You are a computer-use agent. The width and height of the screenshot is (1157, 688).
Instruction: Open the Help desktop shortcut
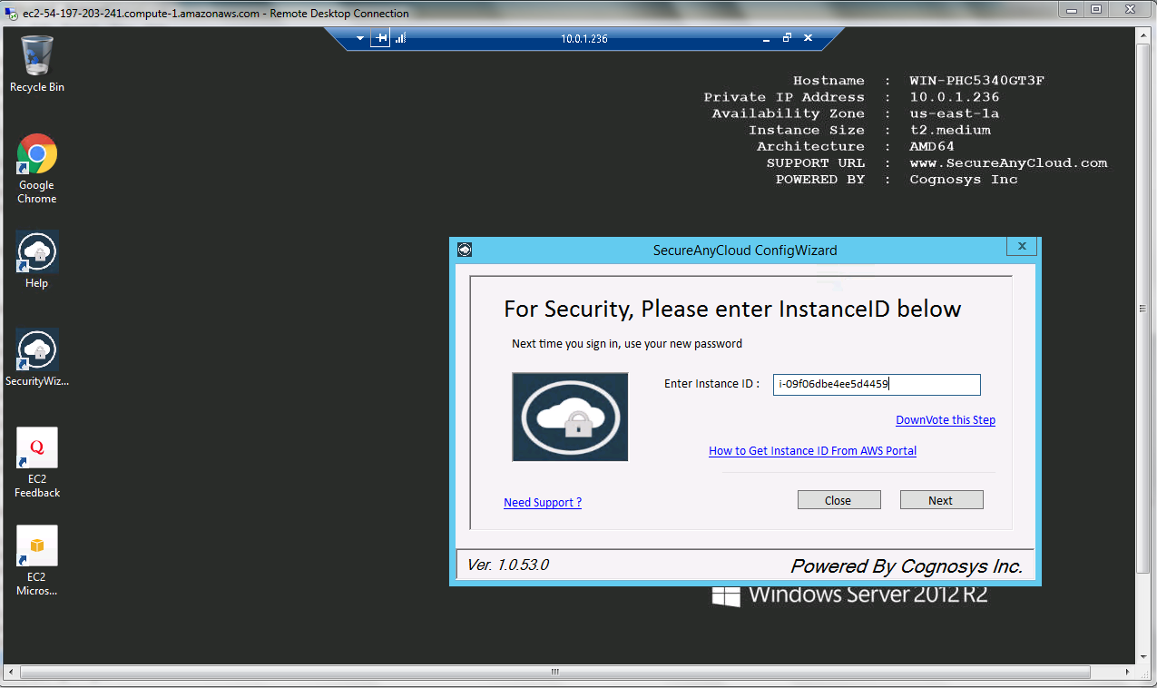click(x=36, y=252)
